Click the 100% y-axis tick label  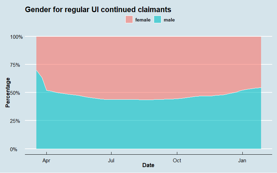(17, 37)
